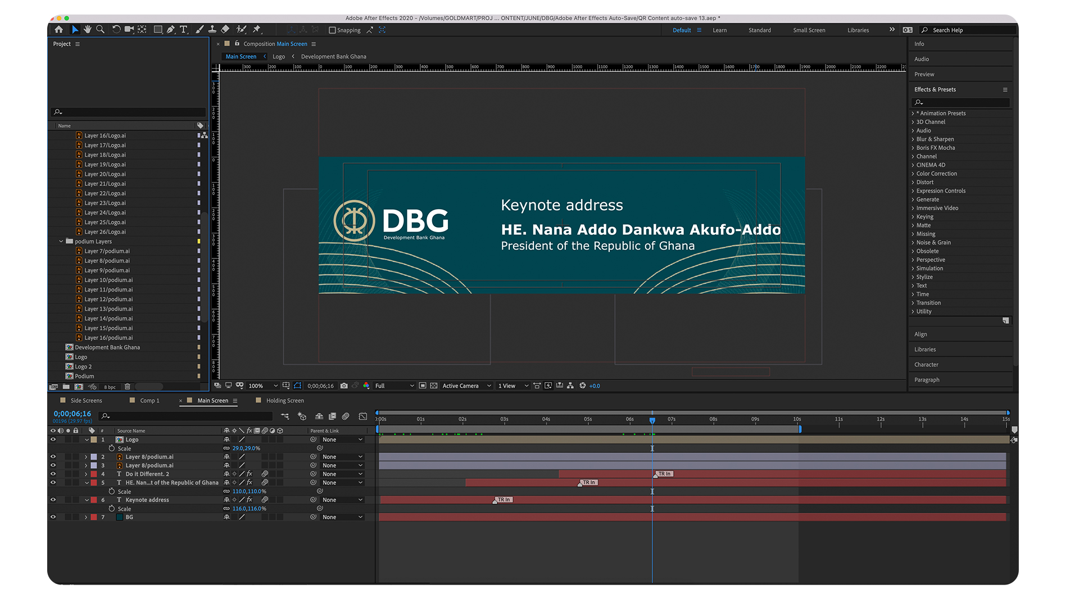Viewport: 1079px width, 607px height.
Task: Click the Home icon in the toolbar
Action: click(x=59, y=30)
